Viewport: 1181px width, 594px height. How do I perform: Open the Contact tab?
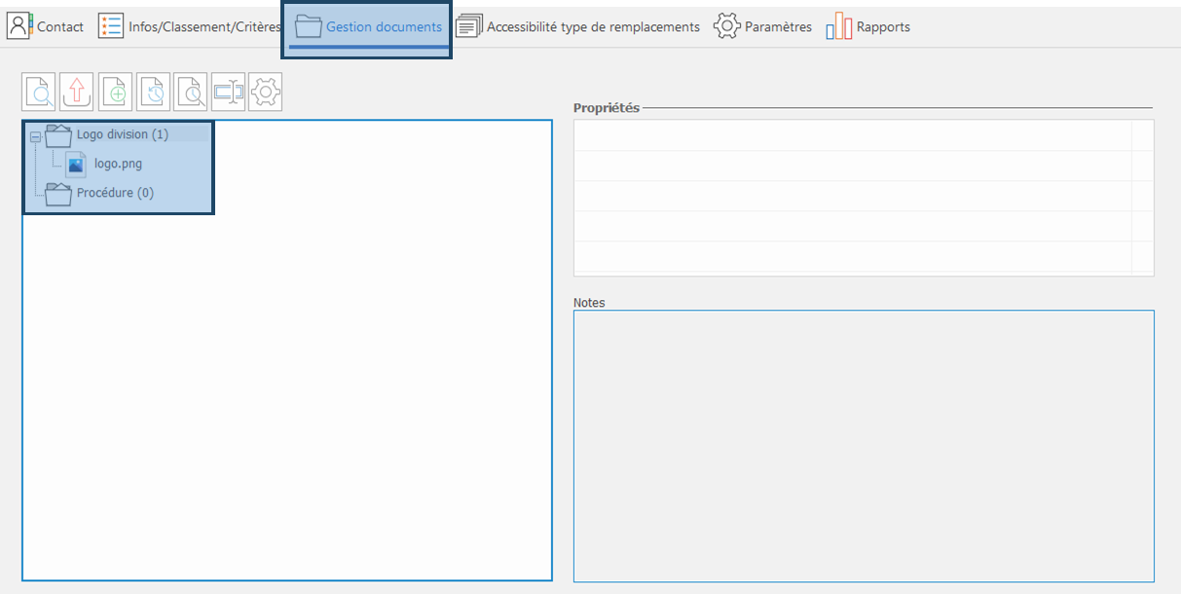coord(46,27)
